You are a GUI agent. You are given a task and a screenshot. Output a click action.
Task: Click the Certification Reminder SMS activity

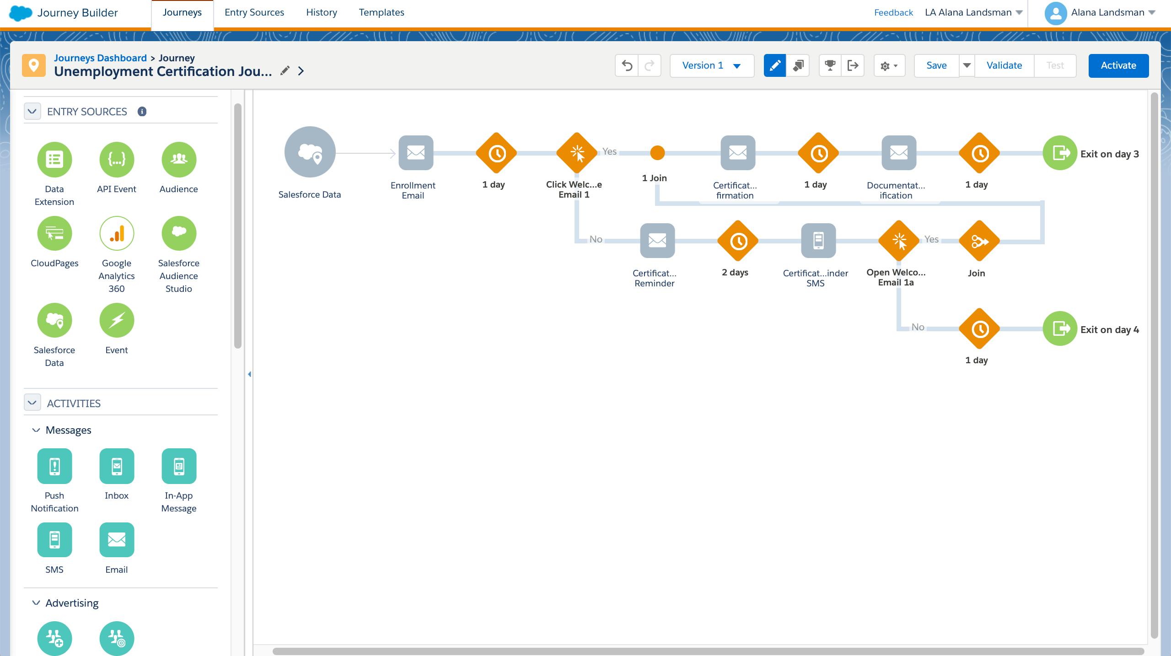tap(818, 241)
